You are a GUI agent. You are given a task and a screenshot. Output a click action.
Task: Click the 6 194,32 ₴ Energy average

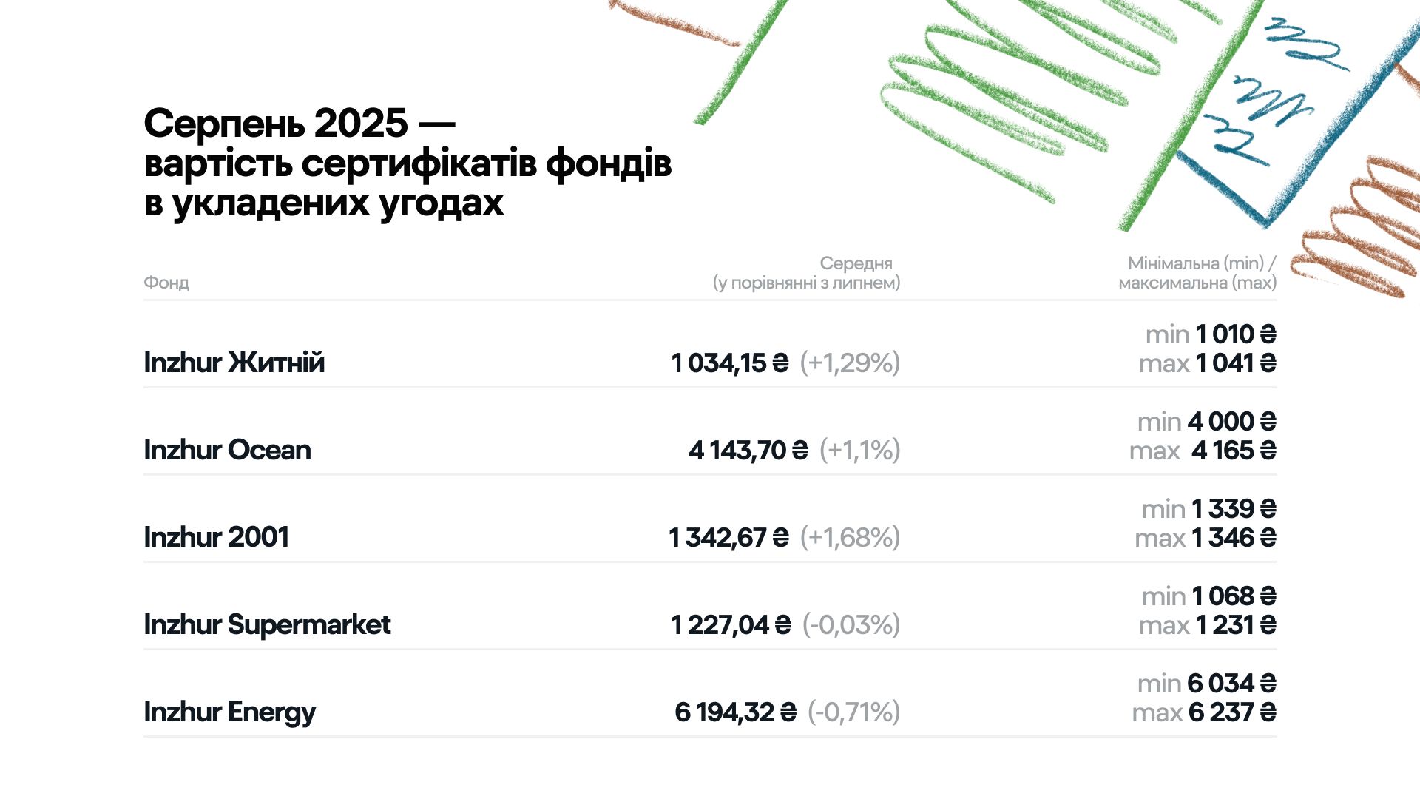736,712
